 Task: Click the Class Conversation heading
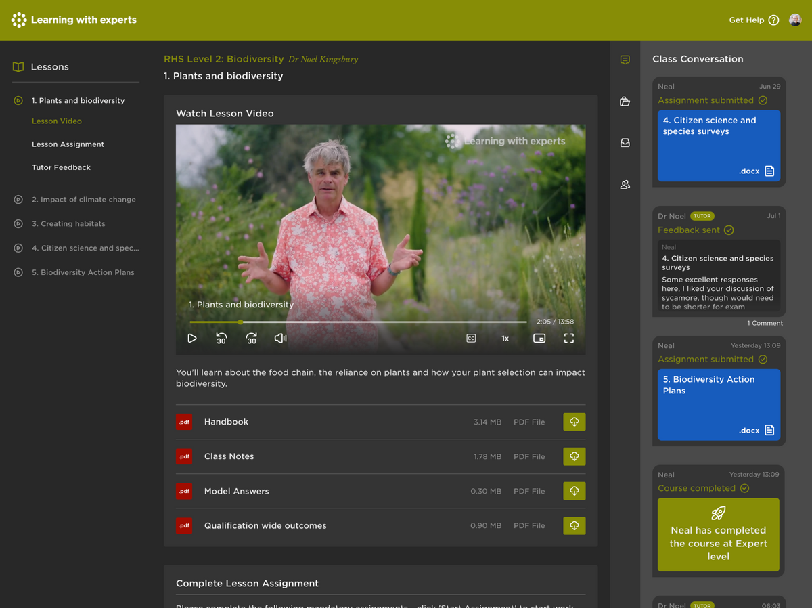(698, 59)
